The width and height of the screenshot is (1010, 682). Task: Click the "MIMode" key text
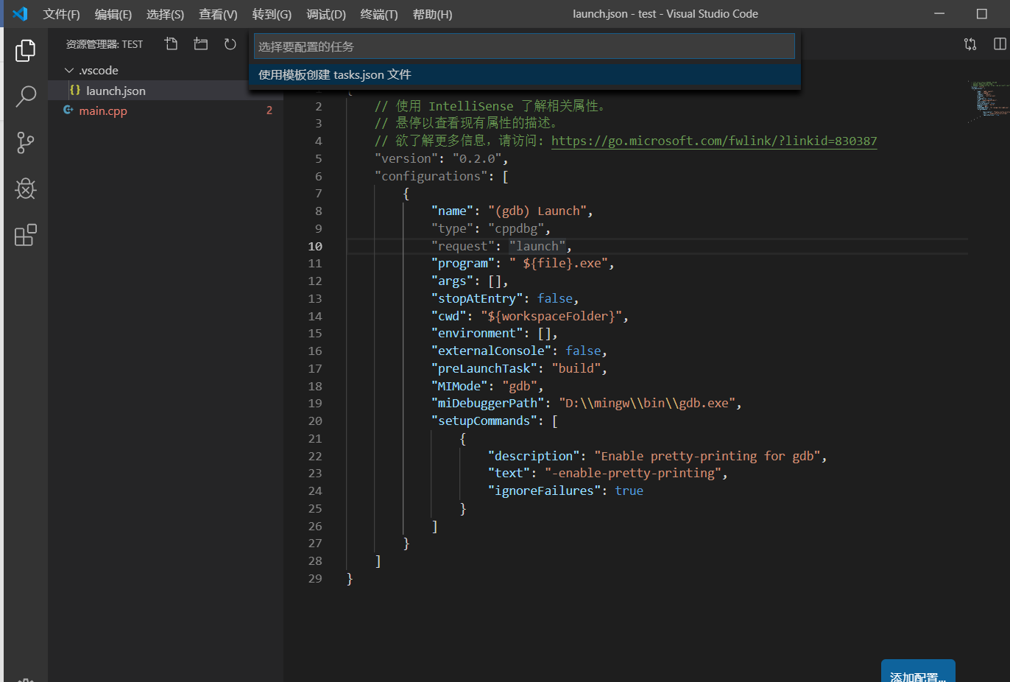(x=459, y=386)
